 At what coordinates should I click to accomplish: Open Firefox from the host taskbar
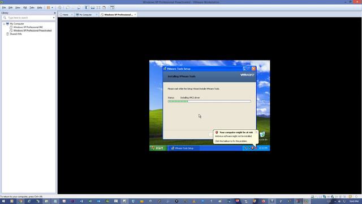point(263,201)
